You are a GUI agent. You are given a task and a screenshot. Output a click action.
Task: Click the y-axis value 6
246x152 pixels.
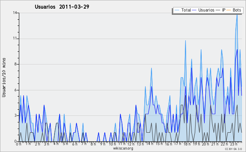16,90
